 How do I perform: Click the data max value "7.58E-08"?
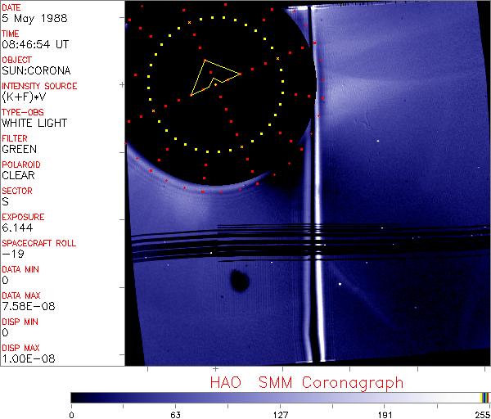[29, 306]
